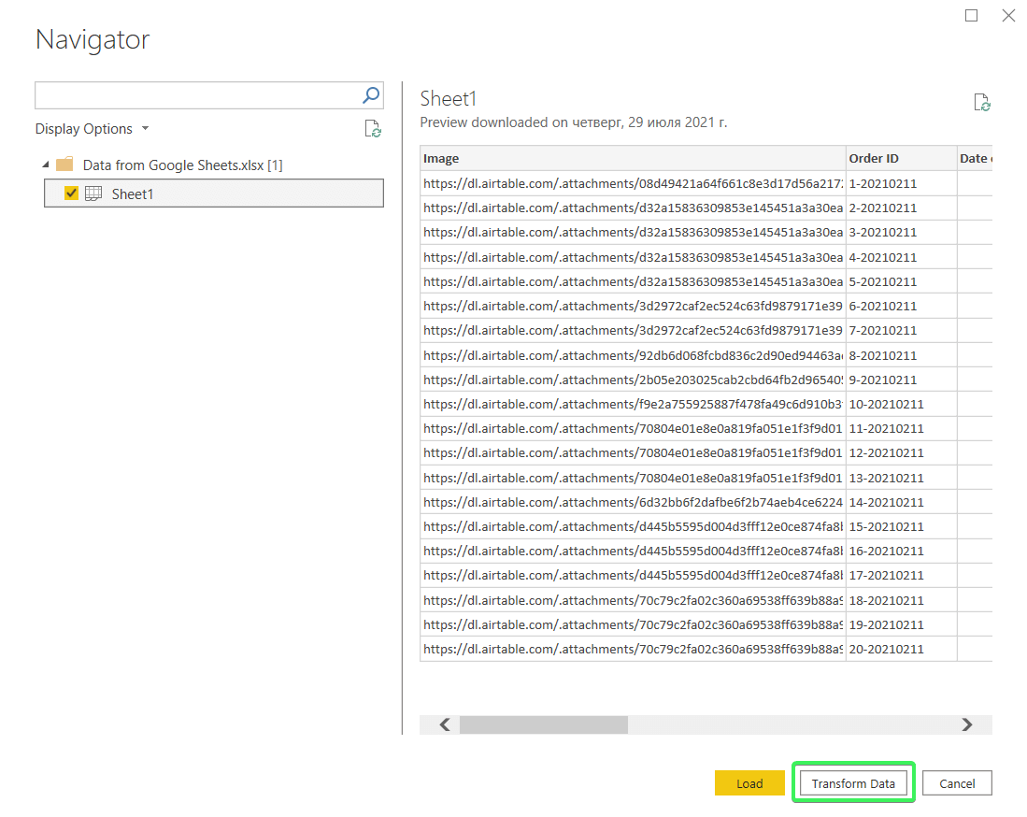Open the Display Options dropdown
Screen dimensions: 1027x817
coord(93,128)
